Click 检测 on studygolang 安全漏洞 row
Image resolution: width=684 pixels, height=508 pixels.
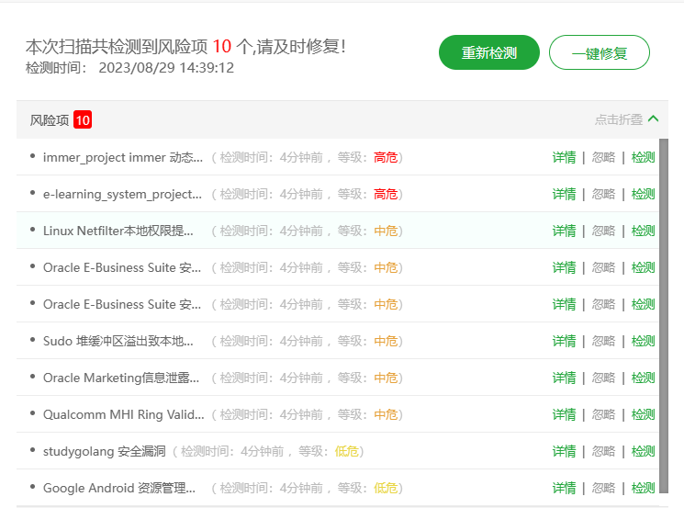(x=643, y=451)
